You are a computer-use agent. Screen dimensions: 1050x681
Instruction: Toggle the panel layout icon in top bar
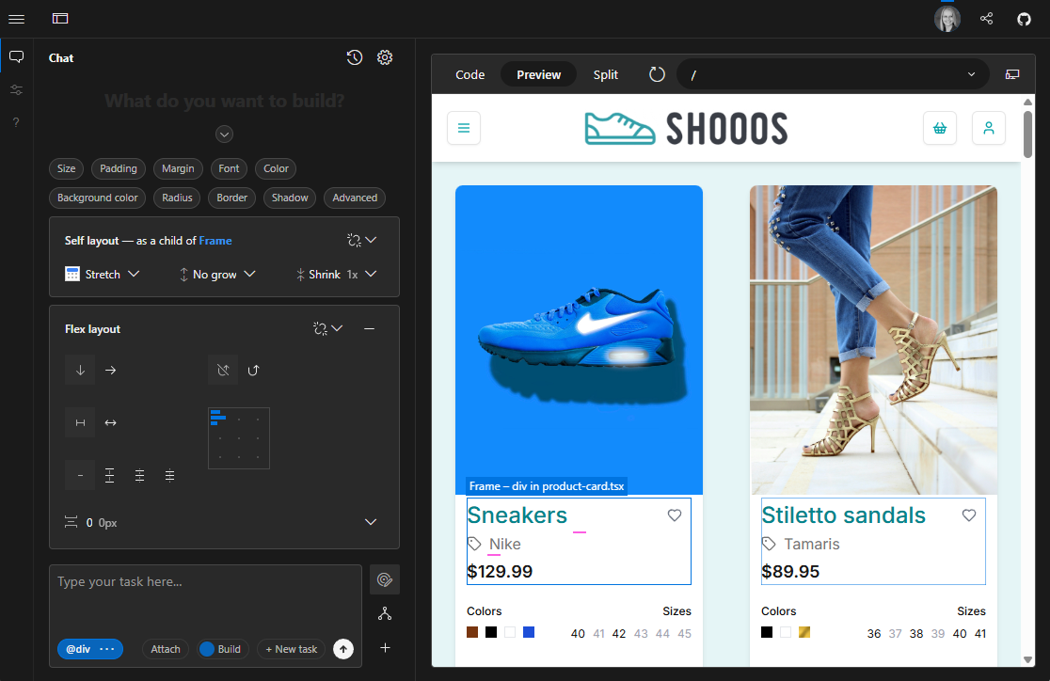pos(60,19)
